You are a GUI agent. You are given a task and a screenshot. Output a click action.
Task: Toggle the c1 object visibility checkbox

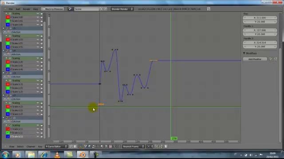coord(10,118)
